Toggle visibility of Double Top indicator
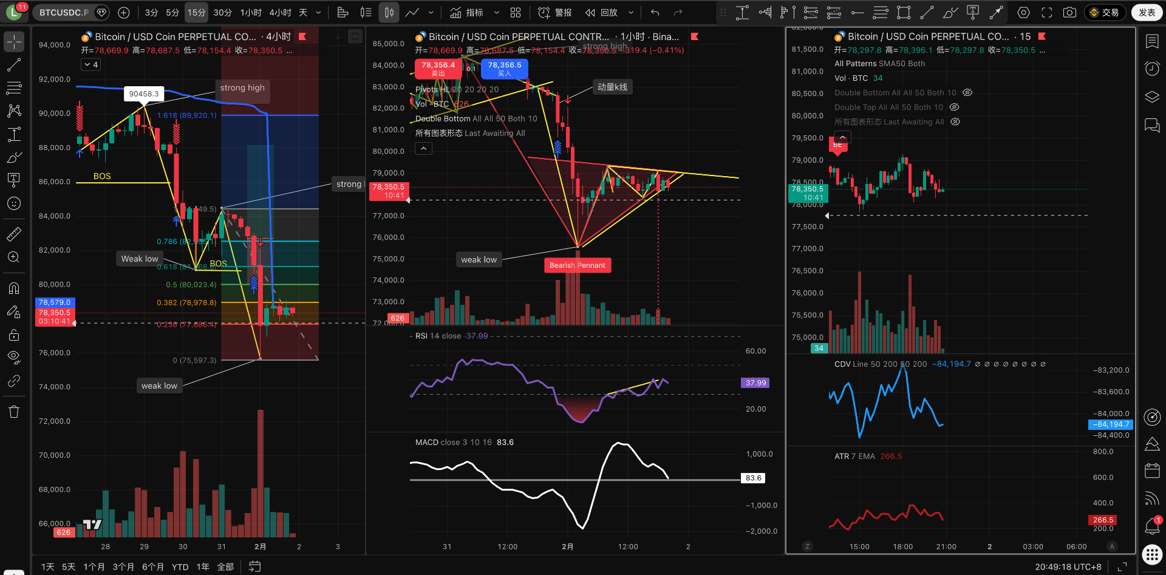The height and width of the screenshot is (575, 1166). [x=954, y=107]
